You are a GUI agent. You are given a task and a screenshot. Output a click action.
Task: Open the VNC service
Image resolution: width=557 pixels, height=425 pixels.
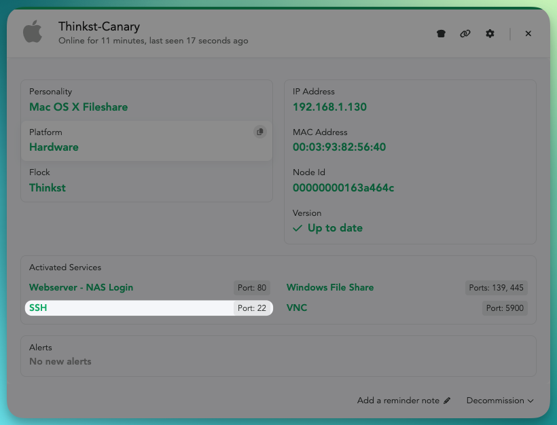point(297,308)
